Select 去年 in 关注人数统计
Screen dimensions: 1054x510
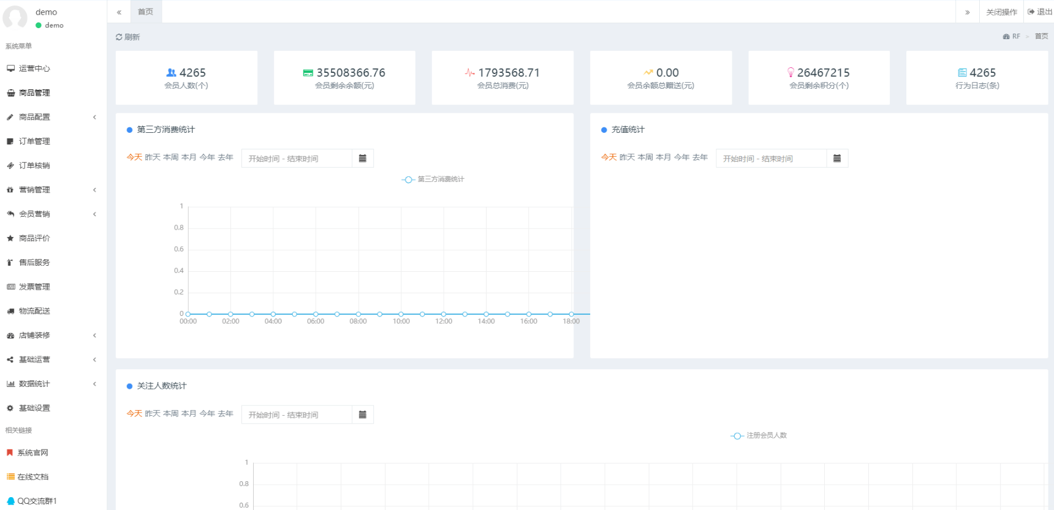[x=226, y=414]
